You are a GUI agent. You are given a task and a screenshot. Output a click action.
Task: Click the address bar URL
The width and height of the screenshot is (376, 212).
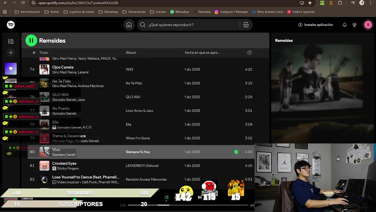(78, 3)
